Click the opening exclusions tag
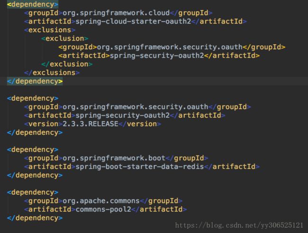The height and width of the screenshot is (233, 308). (50, 30)
